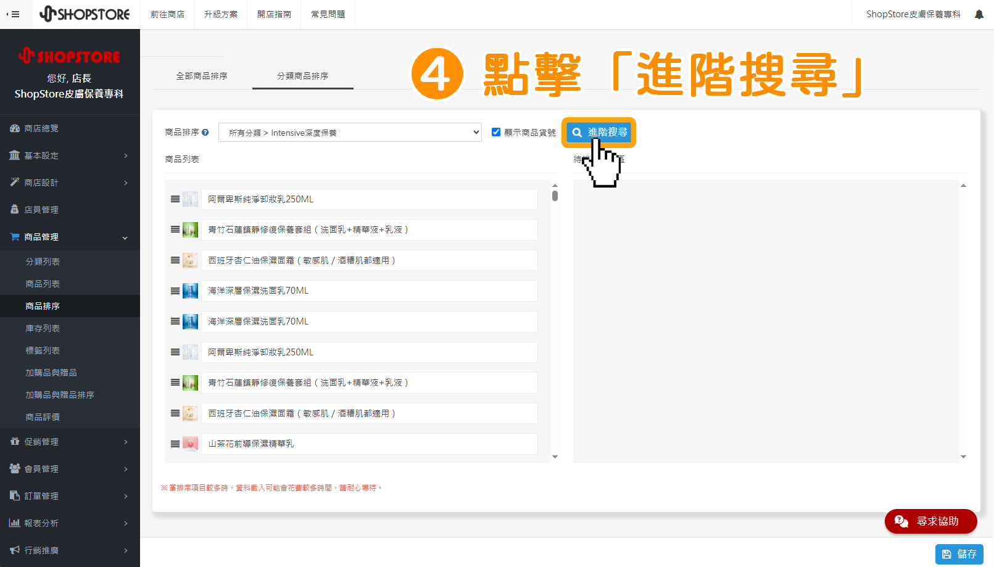This screenshot has width=994, height=567.
Task: Click the 商店設計 magic wand icon
Action: coord(15,183)
